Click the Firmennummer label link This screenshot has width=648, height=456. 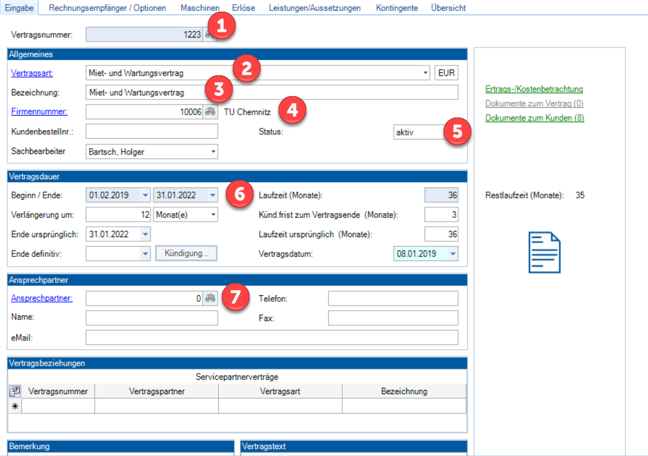(39, 112)
